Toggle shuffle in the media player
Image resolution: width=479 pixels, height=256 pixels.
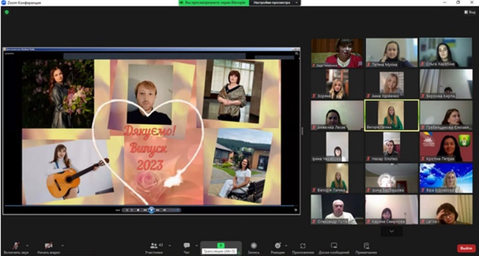tap(127, 210)
